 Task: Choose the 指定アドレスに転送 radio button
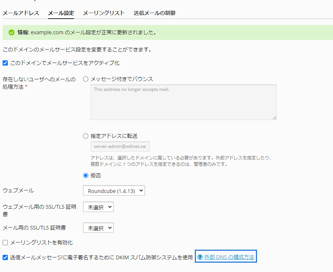point(86,136)
